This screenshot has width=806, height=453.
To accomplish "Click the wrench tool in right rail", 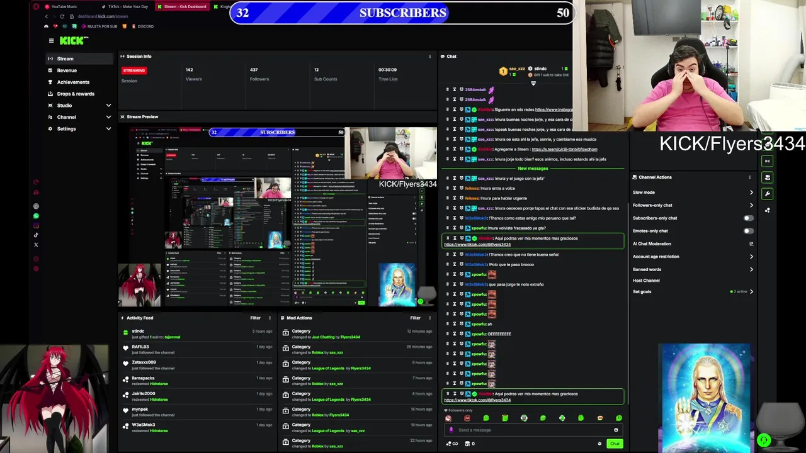I will pyautogui.click(x=767, y=194).
